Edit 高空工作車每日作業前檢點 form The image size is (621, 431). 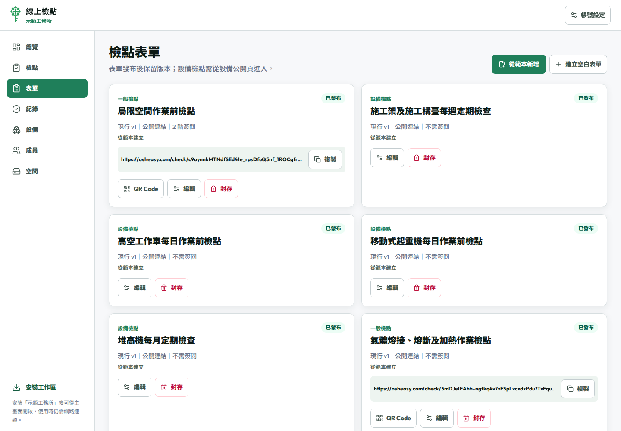[135, 288]
